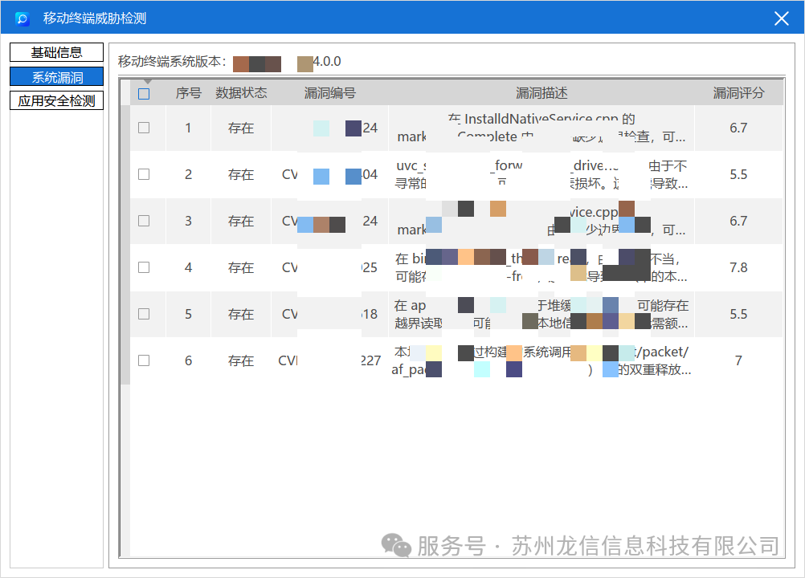This screenshot has height=578, width=805.
Task: Select the 系统漏洞 tab
Action: pos(56,77)
